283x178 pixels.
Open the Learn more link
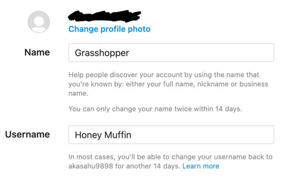point(201,166)
